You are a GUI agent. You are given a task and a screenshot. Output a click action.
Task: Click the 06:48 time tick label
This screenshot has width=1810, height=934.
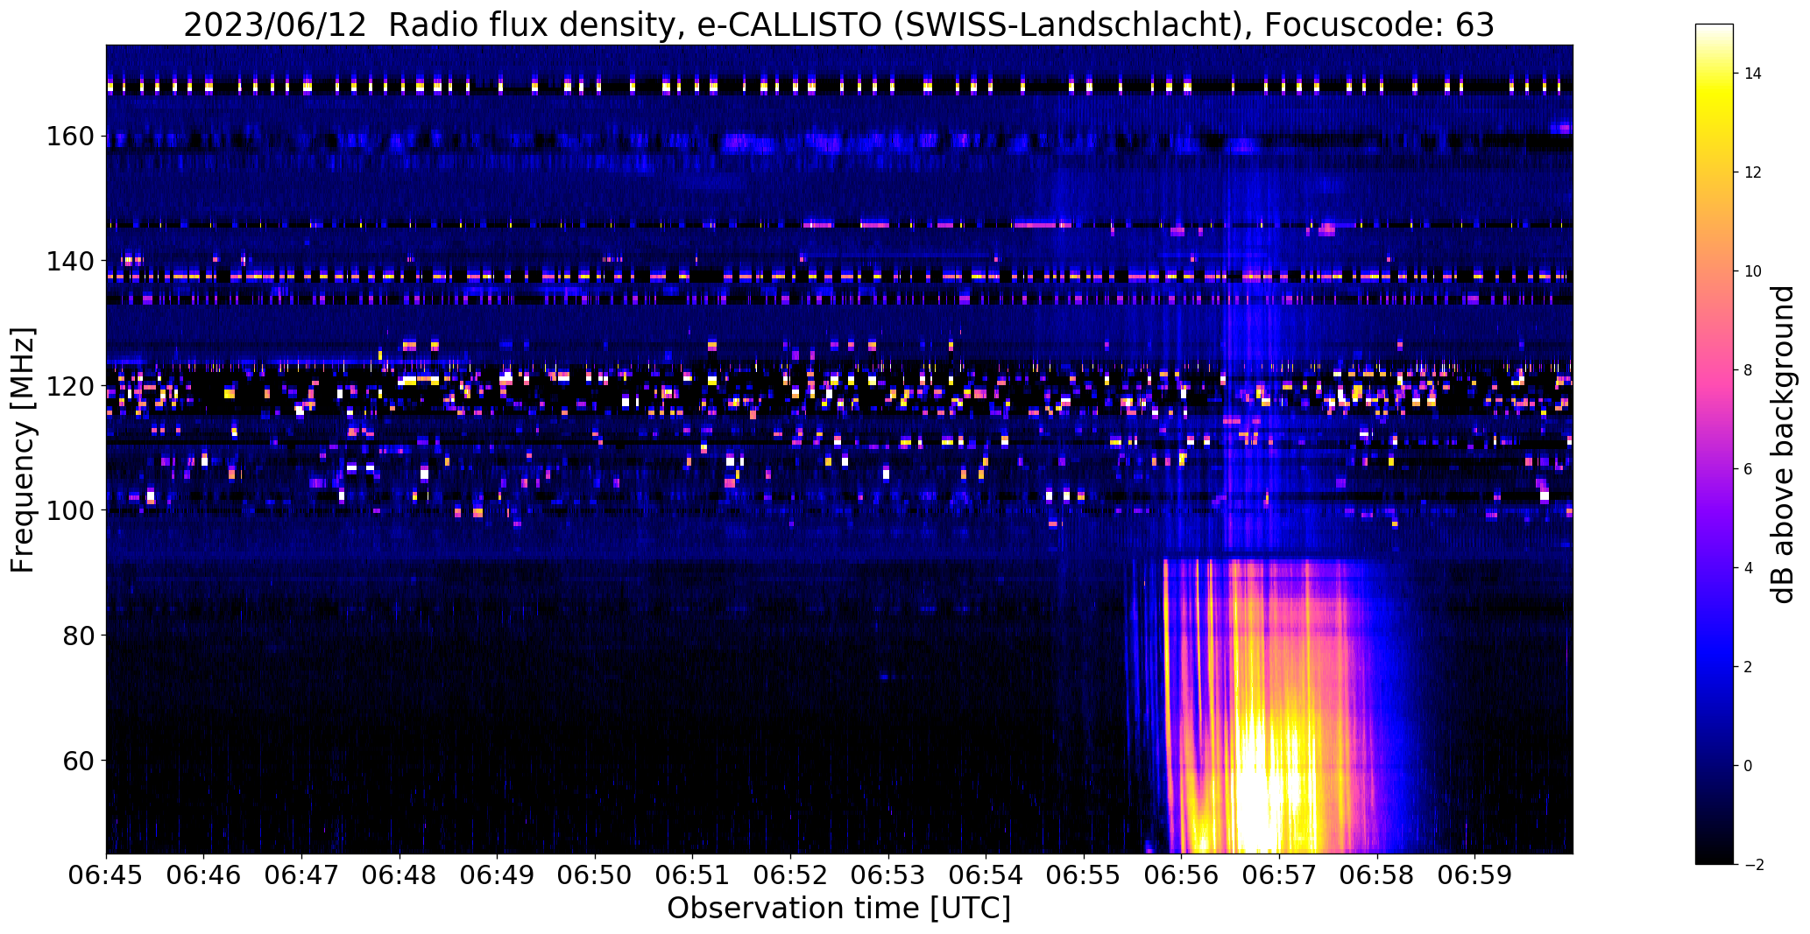click(x=400, y=876)
